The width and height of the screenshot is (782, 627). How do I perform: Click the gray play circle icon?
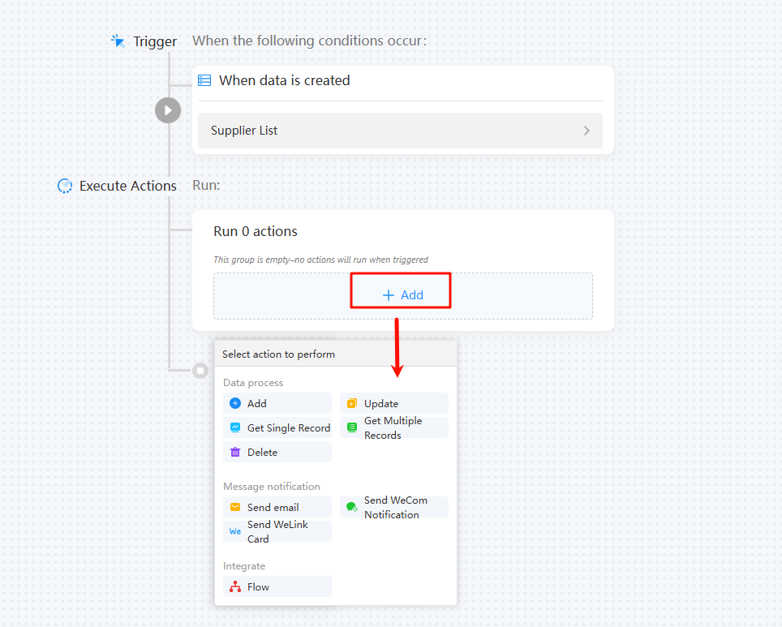(168, 110)
